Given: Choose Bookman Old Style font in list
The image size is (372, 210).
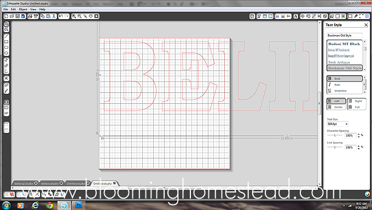Looking at the screenshot, I should point(345,68).
